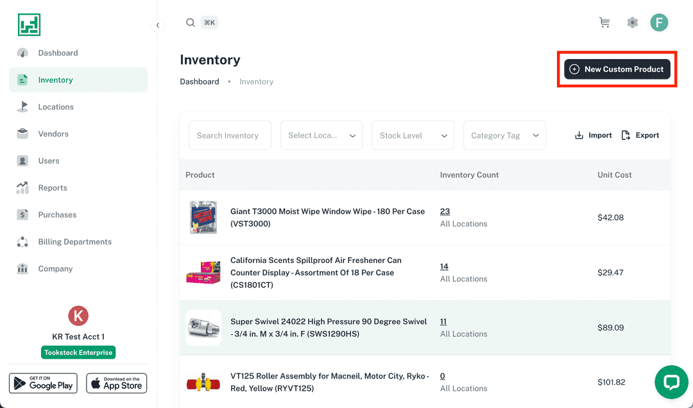Open the Super Swivel product thumbnail
Image resolution: width=693 pixels, height=408 pixels.
203,328
